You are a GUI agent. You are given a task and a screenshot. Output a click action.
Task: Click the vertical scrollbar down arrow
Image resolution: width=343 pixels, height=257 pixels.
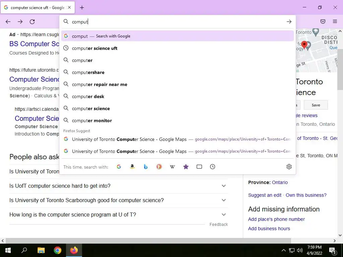[340, 235]
